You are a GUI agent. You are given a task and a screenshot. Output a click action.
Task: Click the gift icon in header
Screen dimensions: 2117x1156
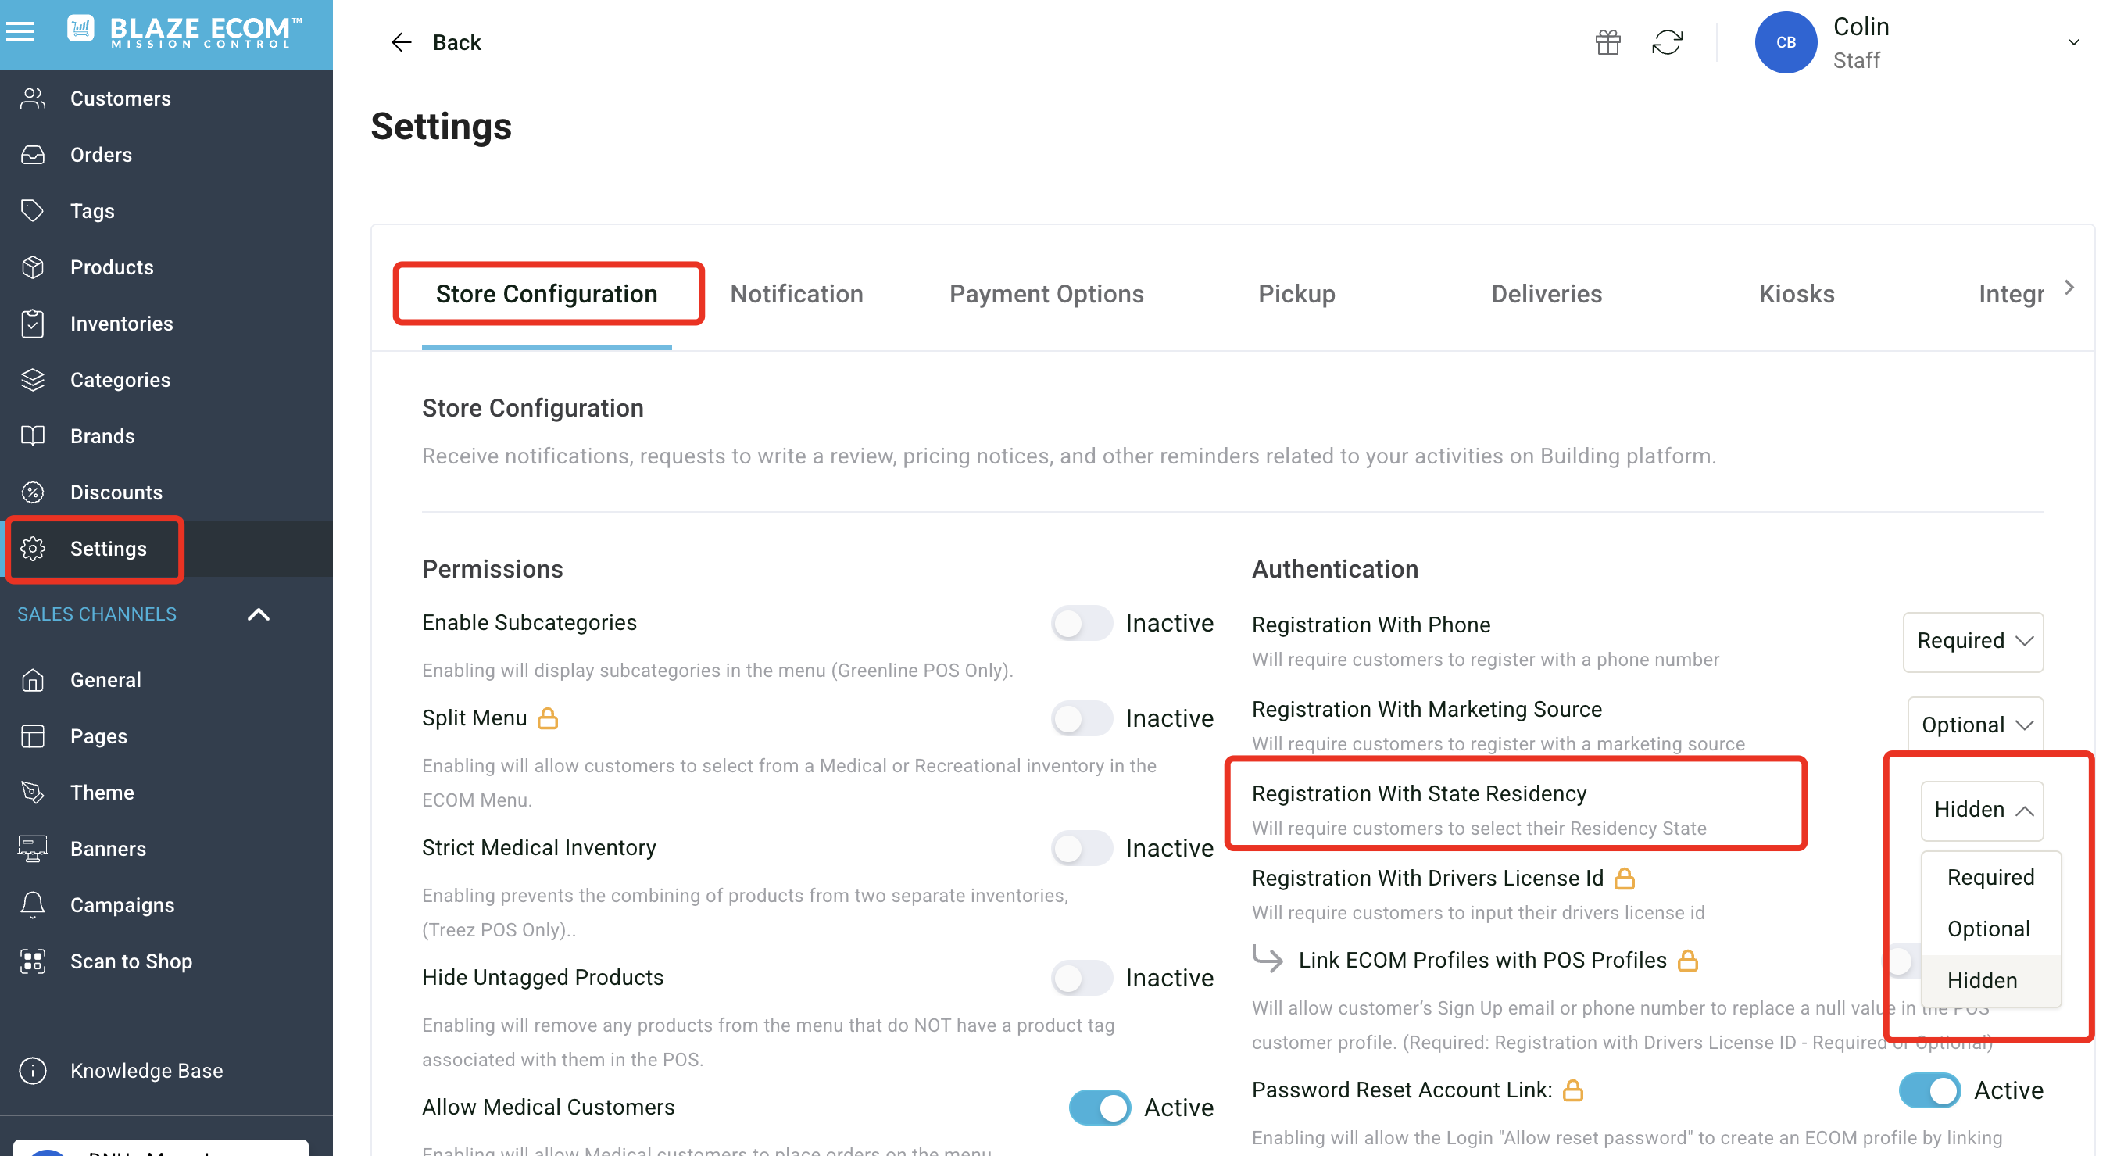coord(1607,42)
